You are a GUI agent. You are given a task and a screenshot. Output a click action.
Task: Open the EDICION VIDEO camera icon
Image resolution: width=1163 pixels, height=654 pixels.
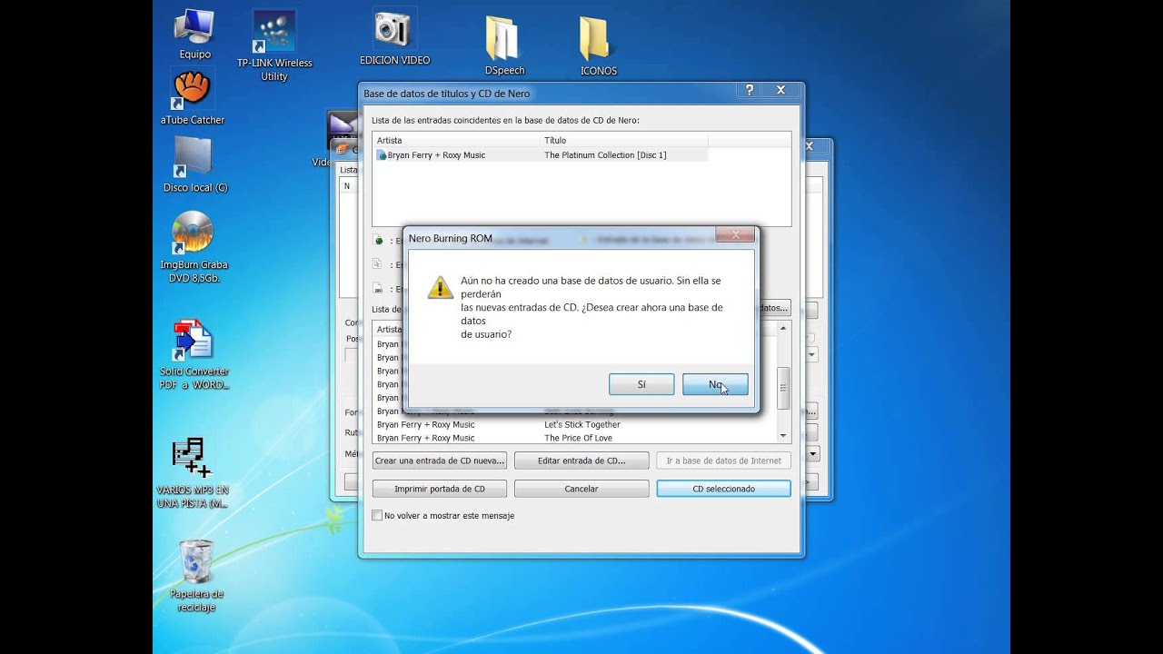tap(394, 37)
